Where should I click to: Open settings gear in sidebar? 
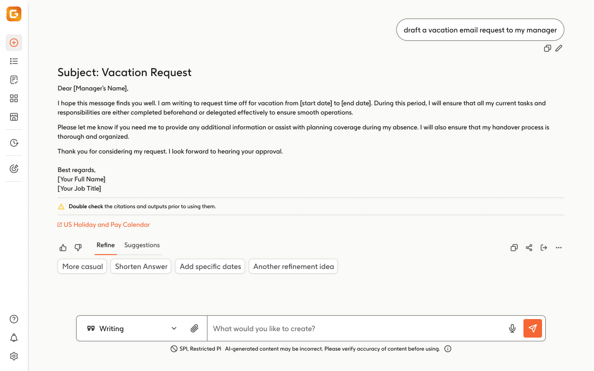coord(14,356)
